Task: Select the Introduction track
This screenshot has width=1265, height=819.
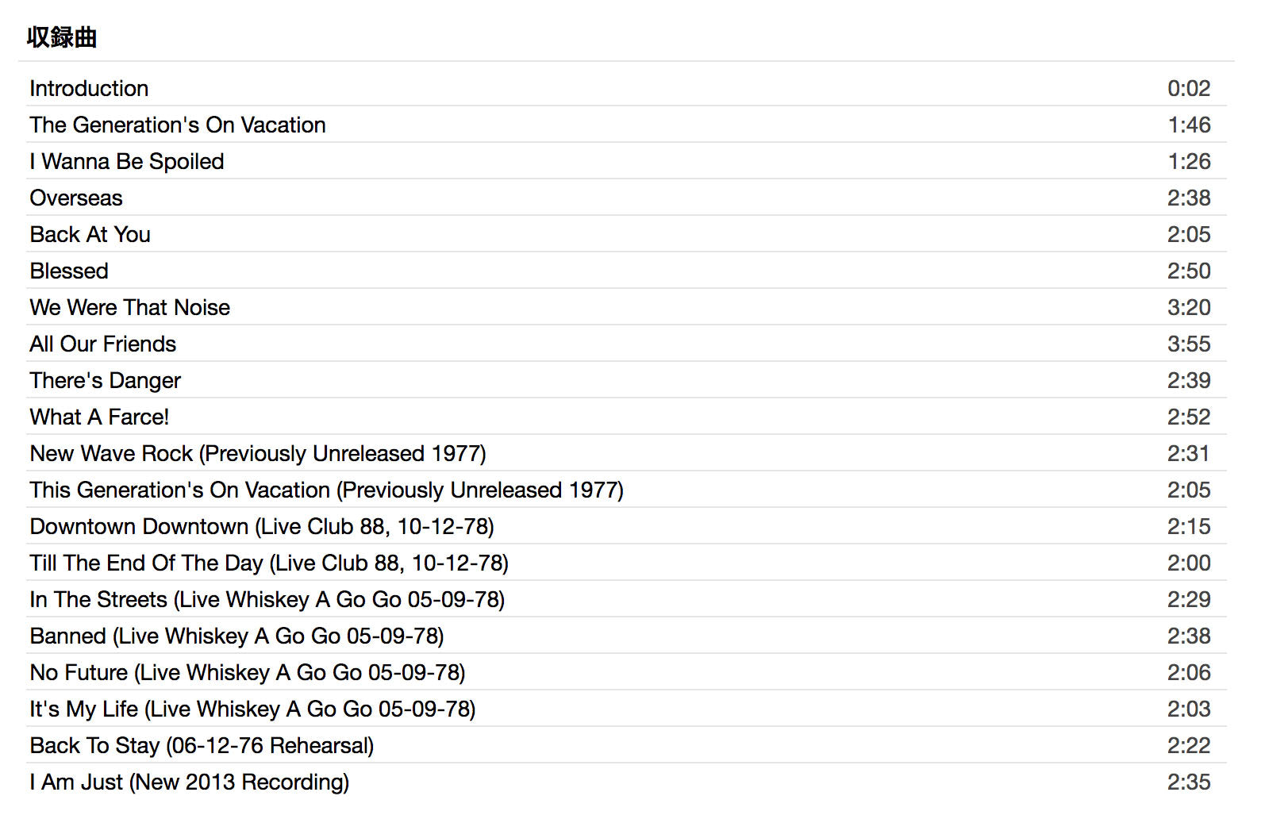Action: pos(89,88)
